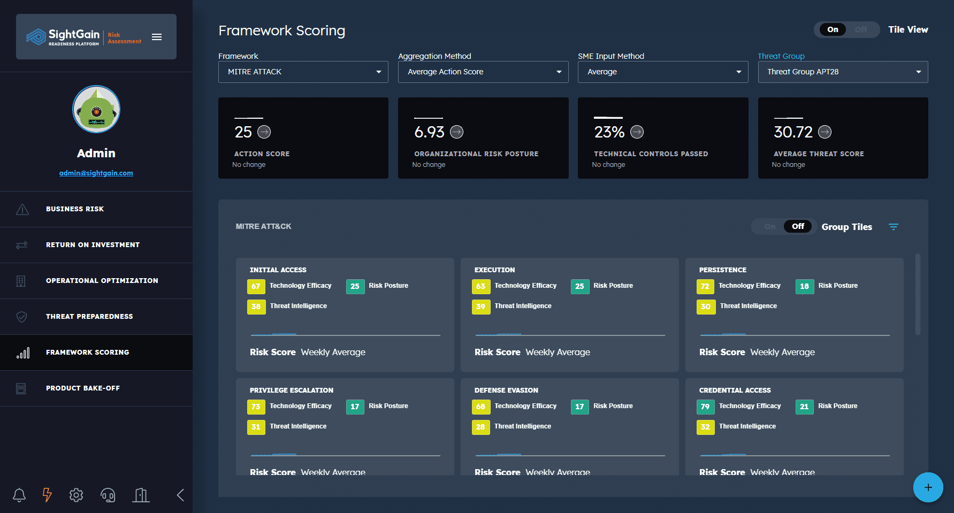The width and height of the screenshot is (954, 513).
Task: Open the Credential Access tile title
Action: click(x=735, y=391)
